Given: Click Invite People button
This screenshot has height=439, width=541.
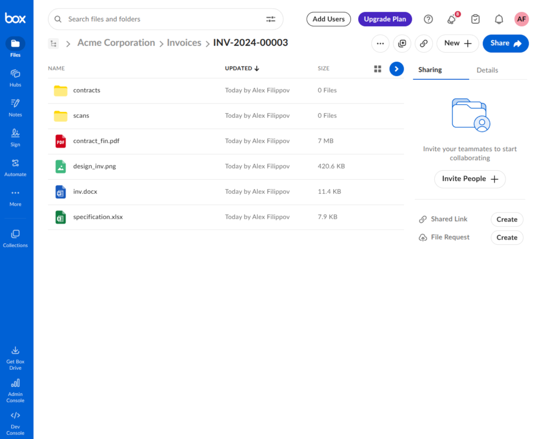Looking at the screenshot, I should (470, 179).
